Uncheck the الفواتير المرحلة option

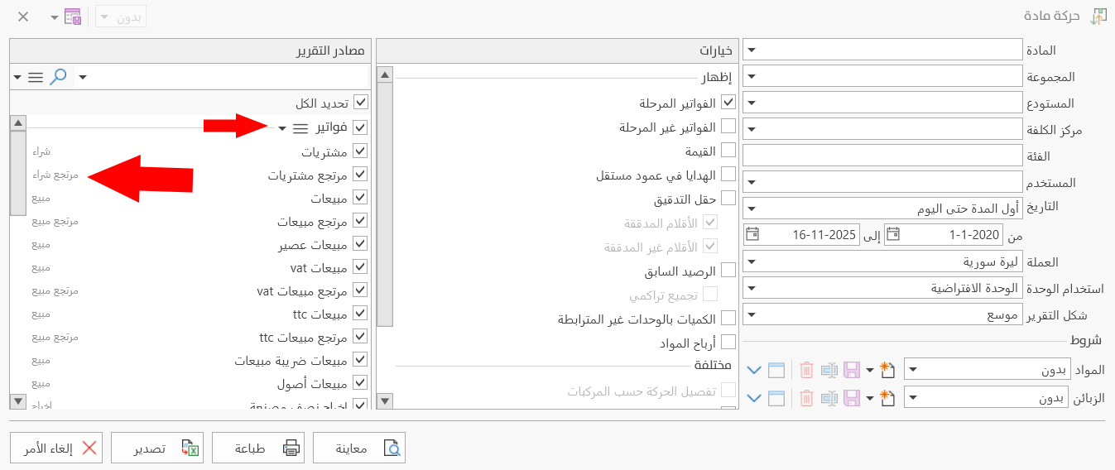(x=729, y=103)
